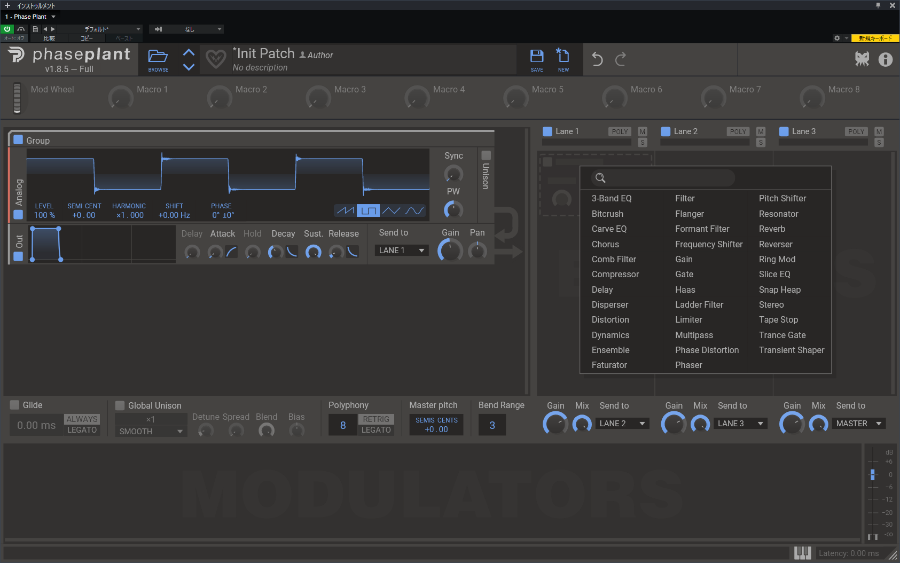
Task: Click Lane 1 POLY button
Action: [x=620, y=131]
